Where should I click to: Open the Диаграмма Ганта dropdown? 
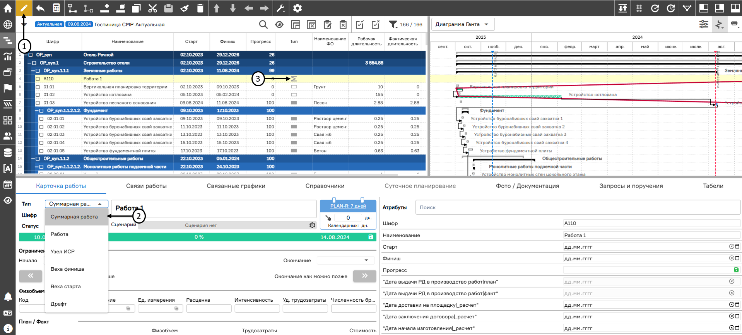click(x=463, y=24)
